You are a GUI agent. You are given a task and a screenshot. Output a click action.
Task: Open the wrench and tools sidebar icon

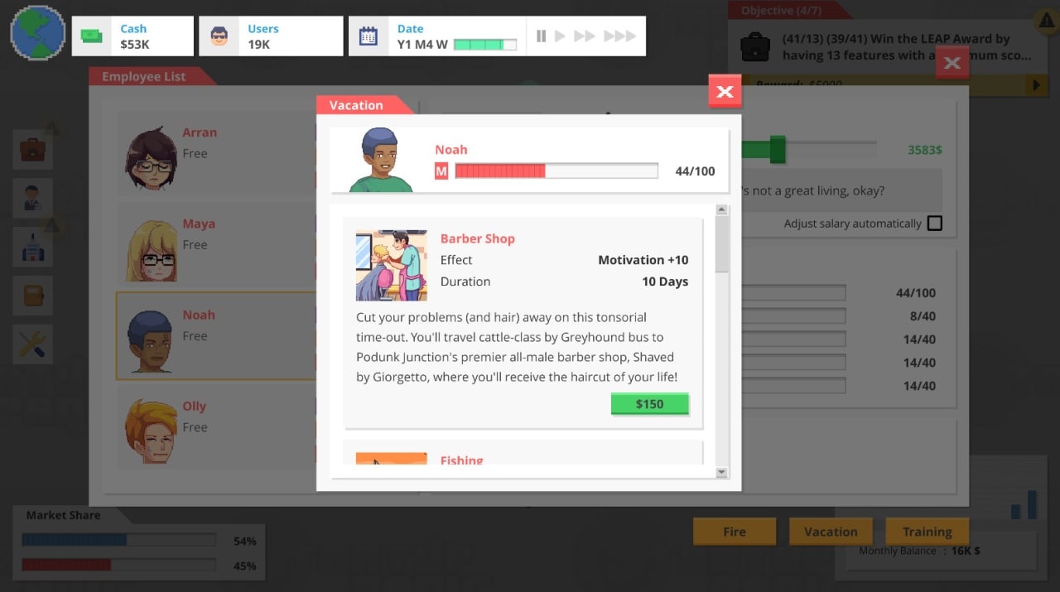click(33, 344)
